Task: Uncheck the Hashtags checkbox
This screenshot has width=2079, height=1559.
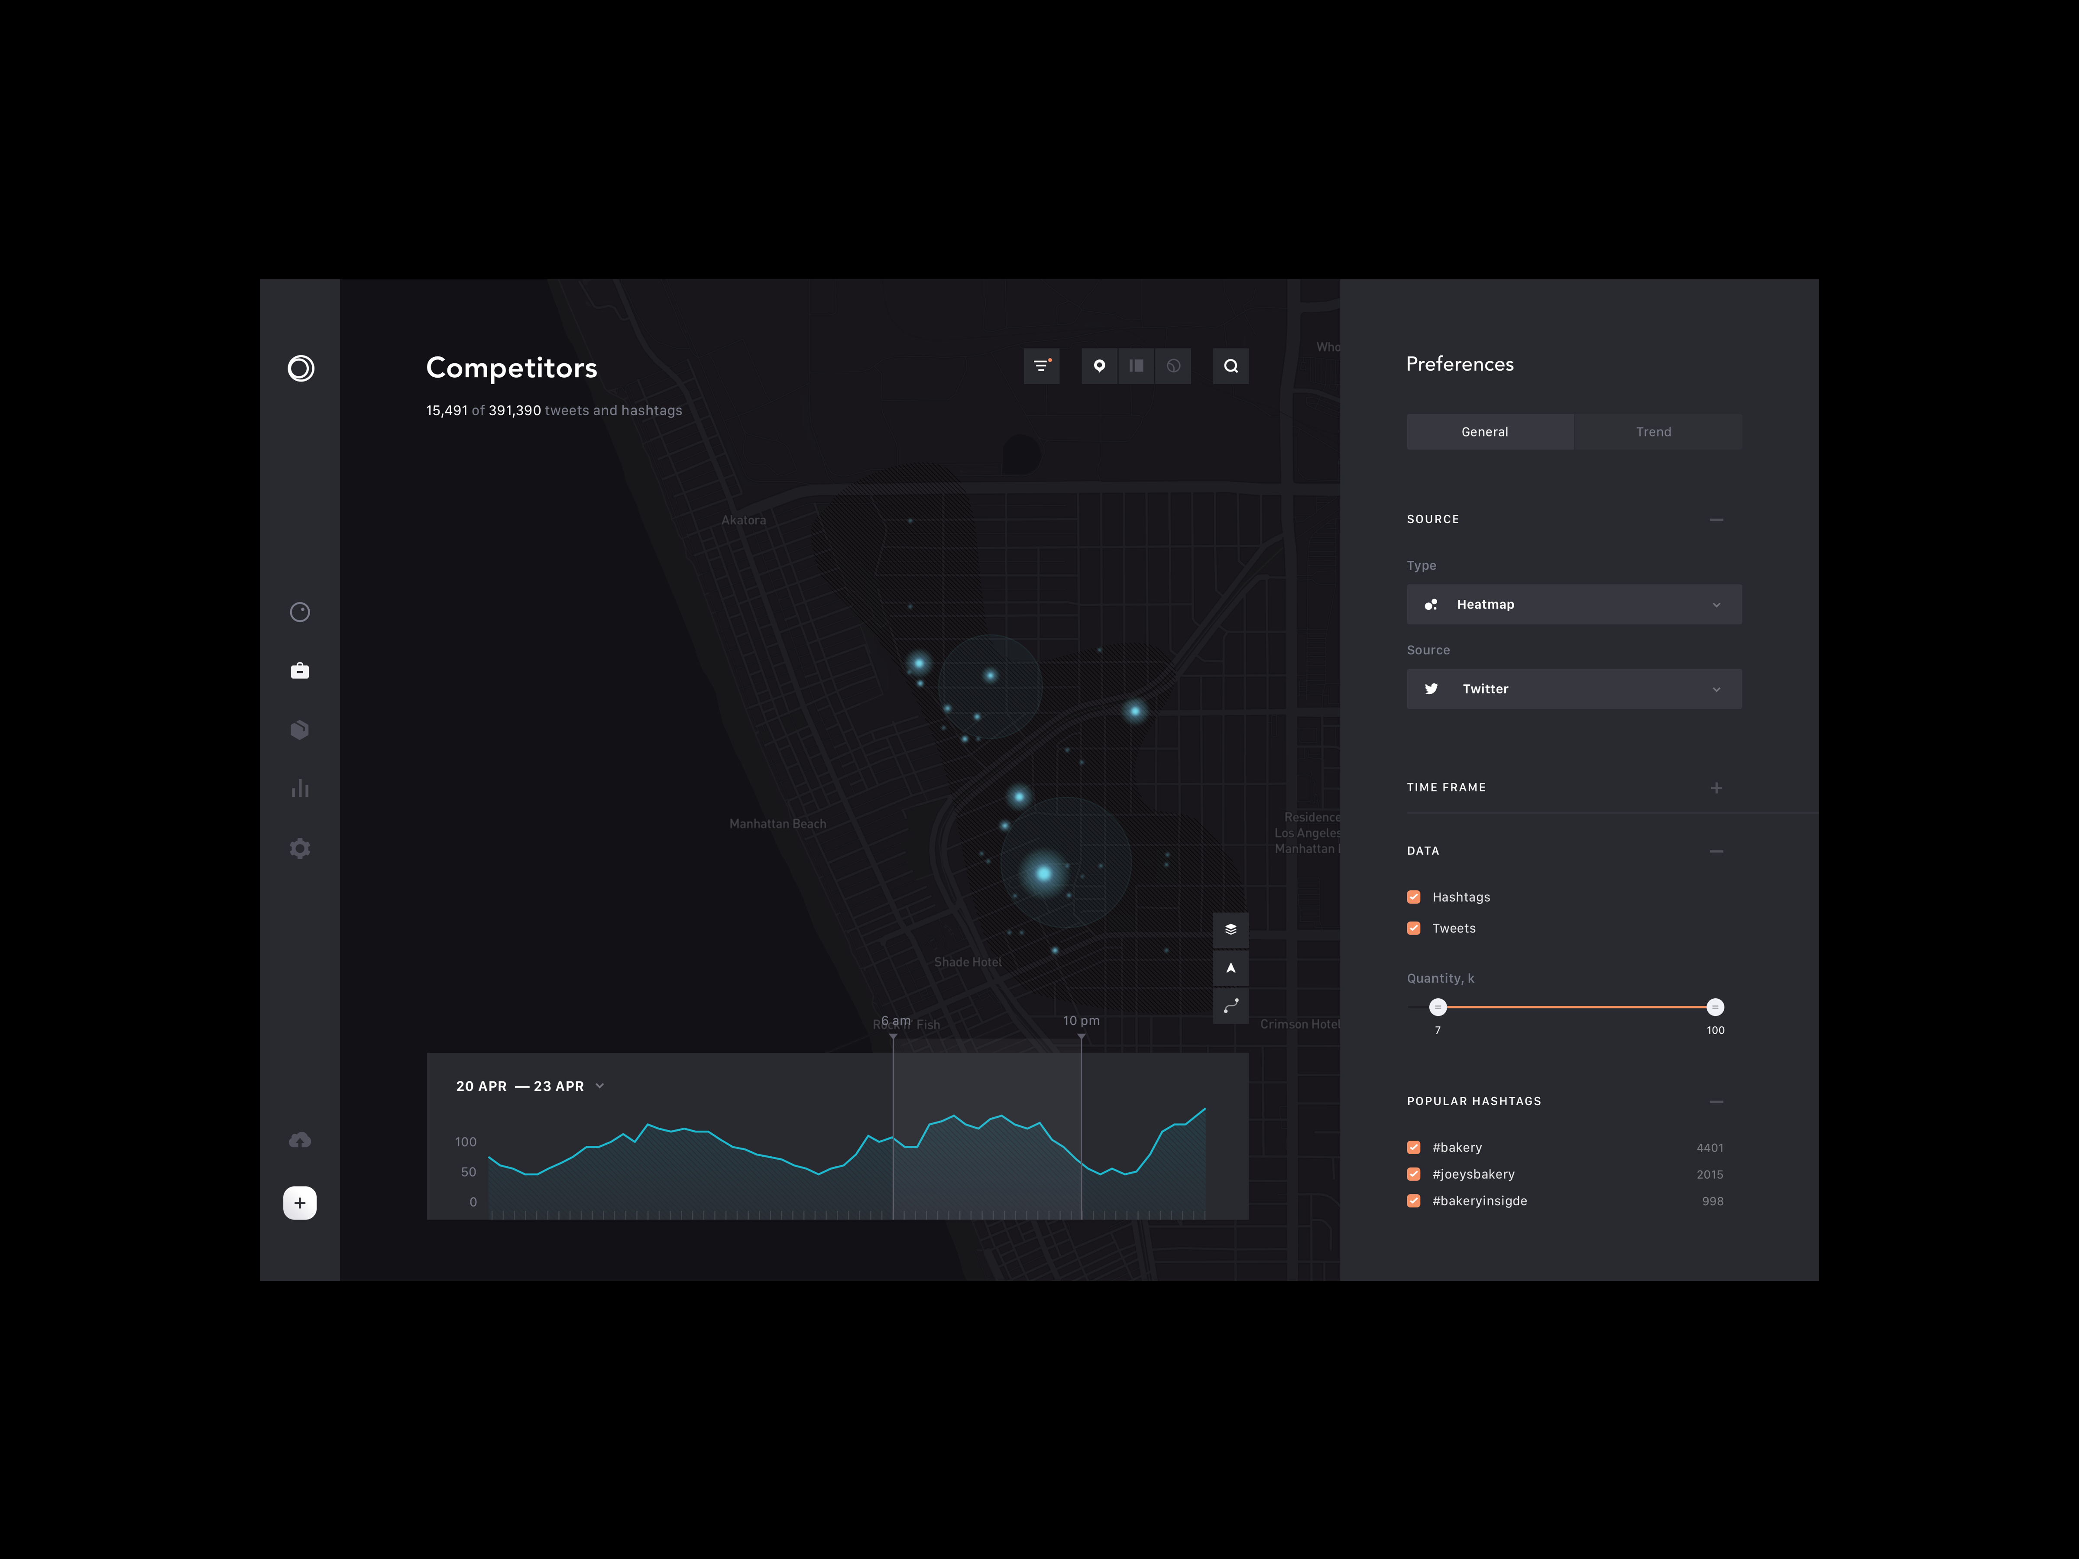Action: click(x=1414, y=897)
